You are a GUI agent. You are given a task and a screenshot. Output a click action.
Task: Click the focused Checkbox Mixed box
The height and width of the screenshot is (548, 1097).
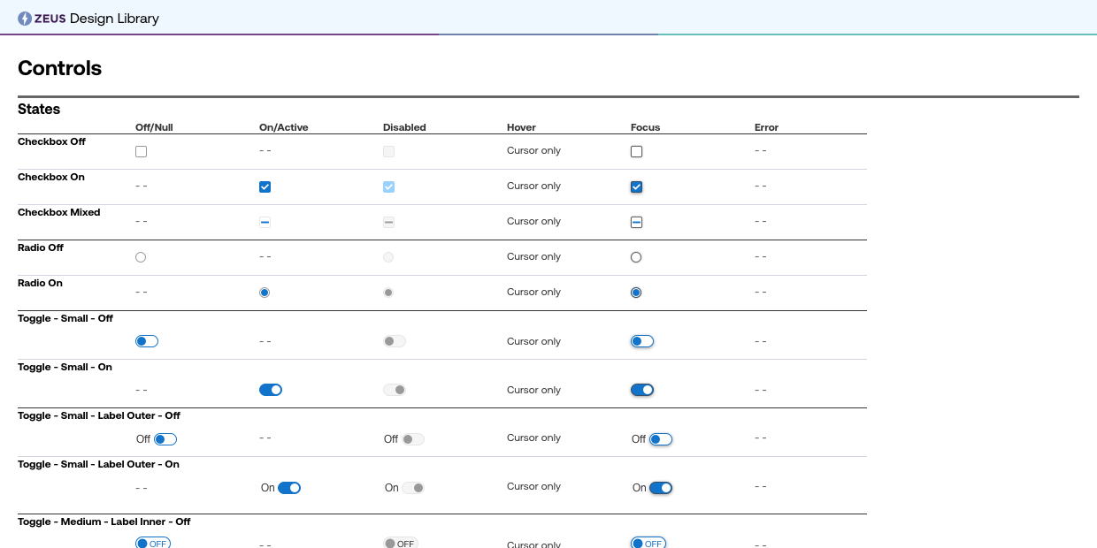tap(636, 222)
